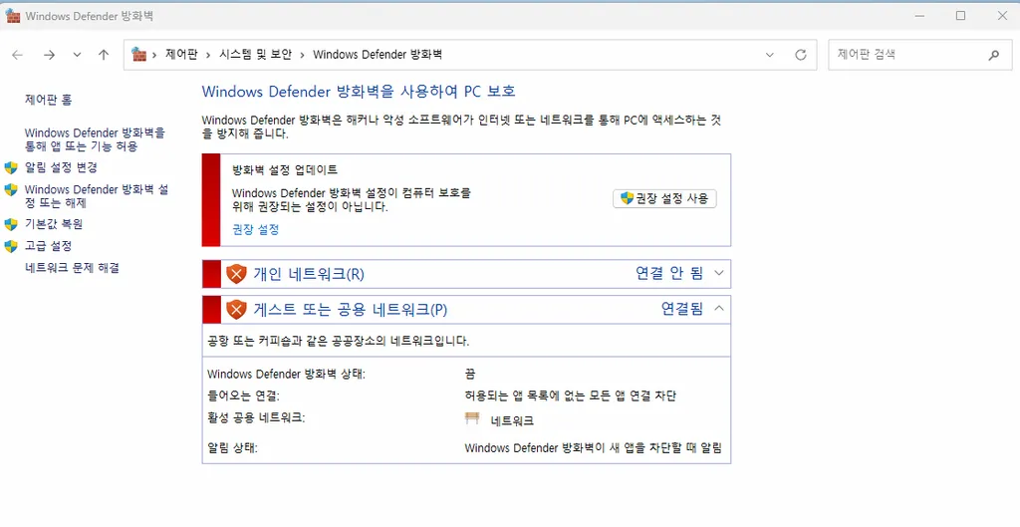Close the Windows Defender 방화벽 window
This screenshot has height=527, width=1020.
tap(1002, 16)
